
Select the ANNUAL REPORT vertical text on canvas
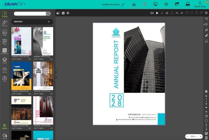[x=116, y=64]
